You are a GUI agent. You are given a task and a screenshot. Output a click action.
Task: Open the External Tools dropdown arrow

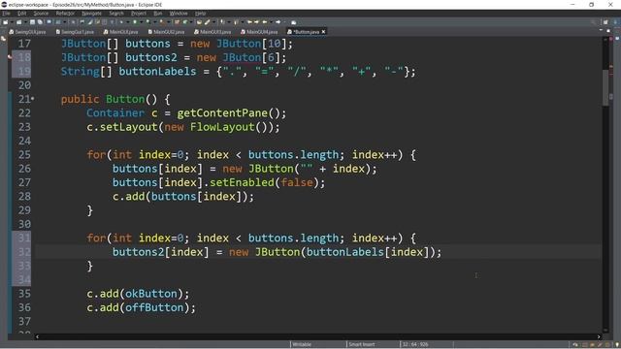pyautogui.click(x=168, y=22)
